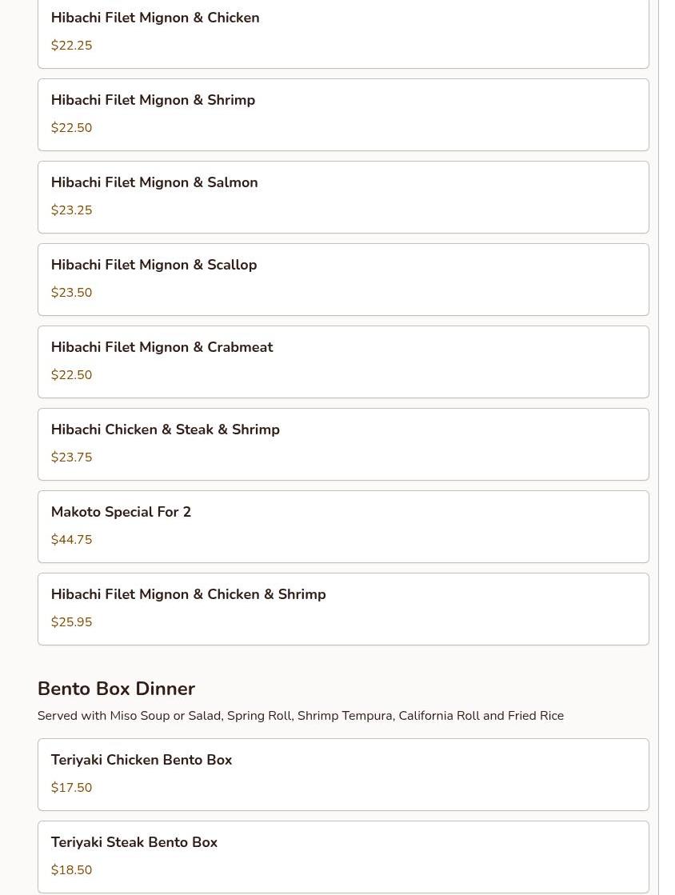Click the $17.50 Teriyaki Chicken price
675x895 pixels.
coord(71,788)
